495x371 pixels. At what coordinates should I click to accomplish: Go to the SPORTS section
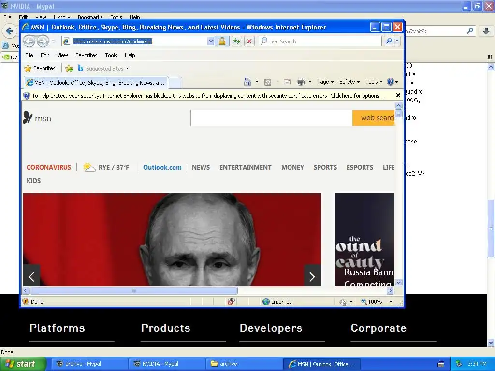(x=325, y=167)
